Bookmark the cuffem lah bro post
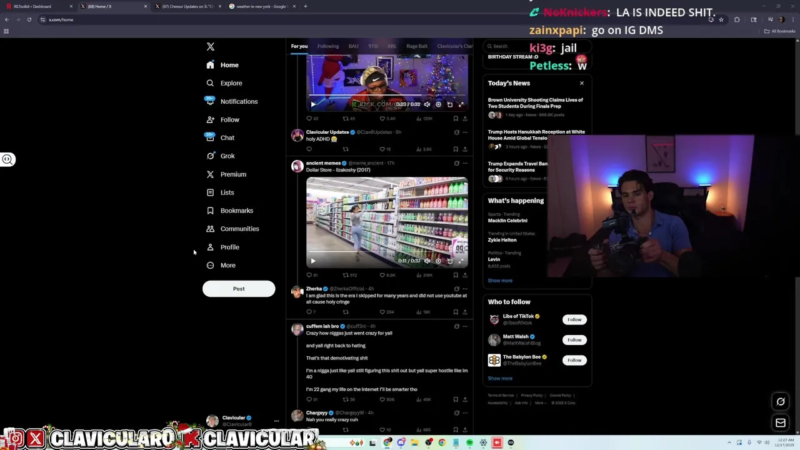This screenshot has width=800, height=450. [456, 399]
